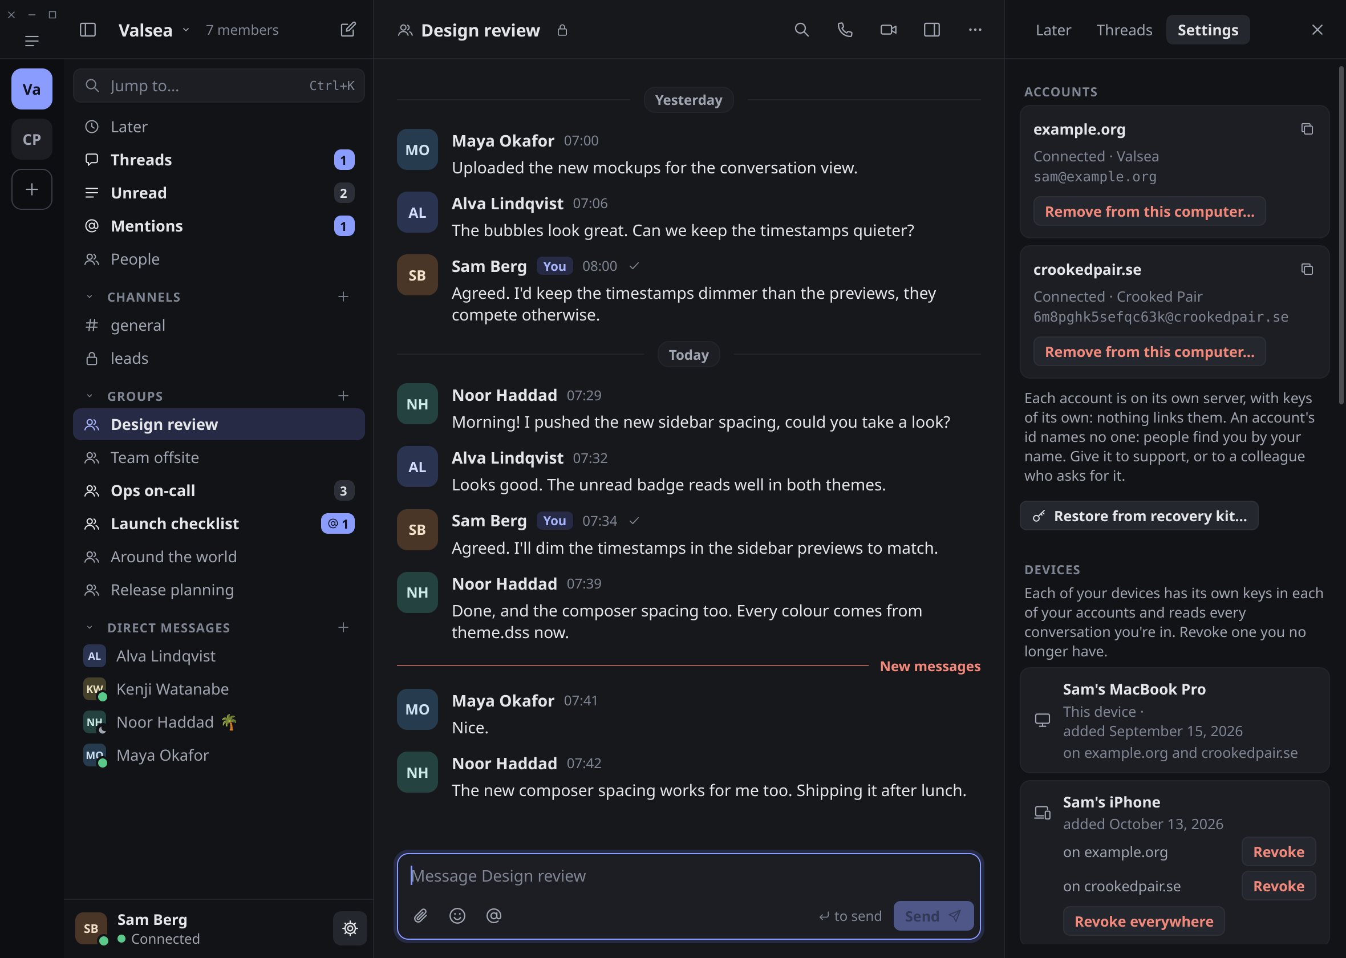This screenshot has width=1346, height=958.
Task: Switch to the Threads tab in side panel
Action: click(1124, 30)
